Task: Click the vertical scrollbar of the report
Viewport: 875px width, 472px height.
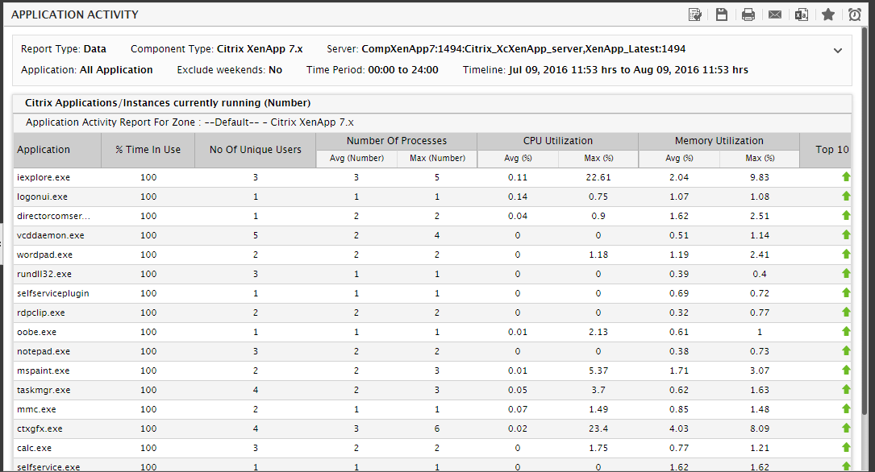Action: pyautogui.click(x=865, y=220)
